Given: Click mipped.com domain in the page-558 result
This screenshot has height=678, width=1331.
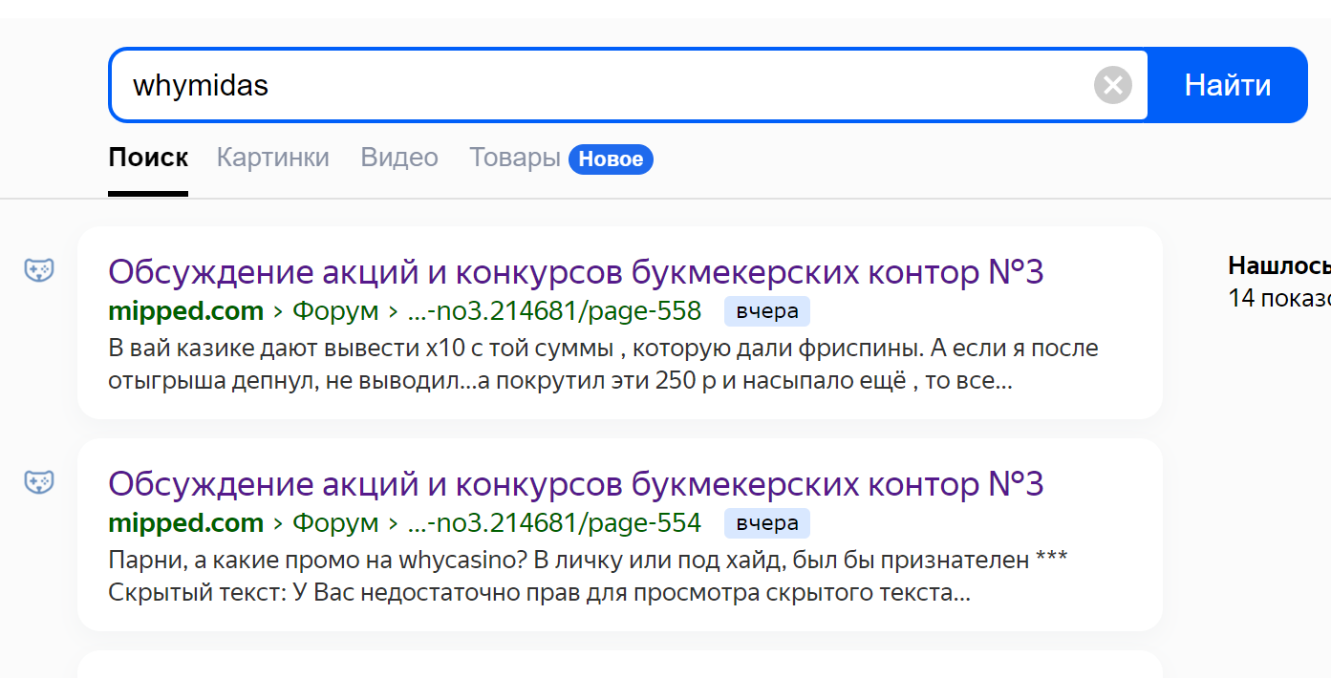Looking at the screenshot, I should pos(186,311).
